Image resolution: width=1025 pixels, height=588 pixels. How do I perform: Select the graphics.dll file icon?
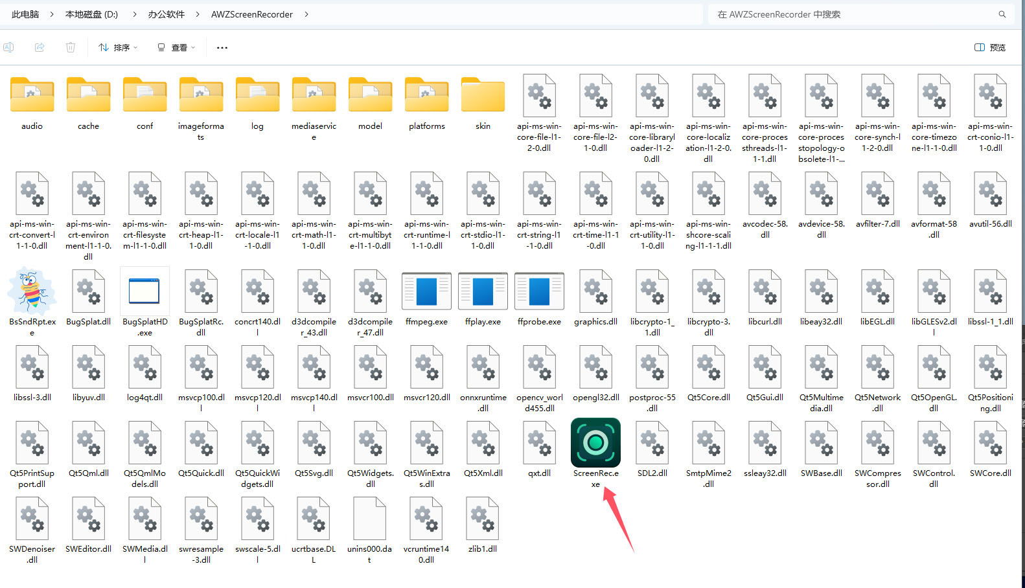click(595, 291)
